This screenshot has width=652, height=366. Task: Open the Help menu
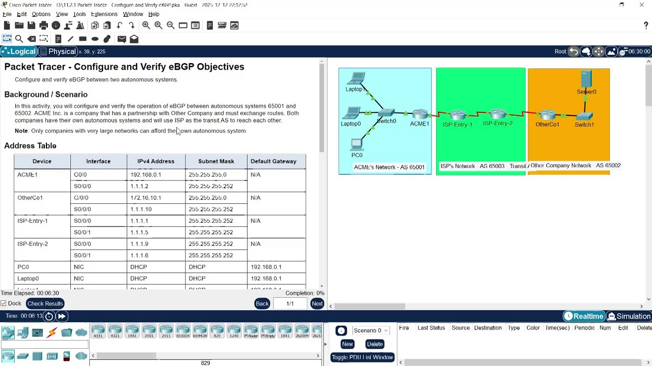coord(154,14)
